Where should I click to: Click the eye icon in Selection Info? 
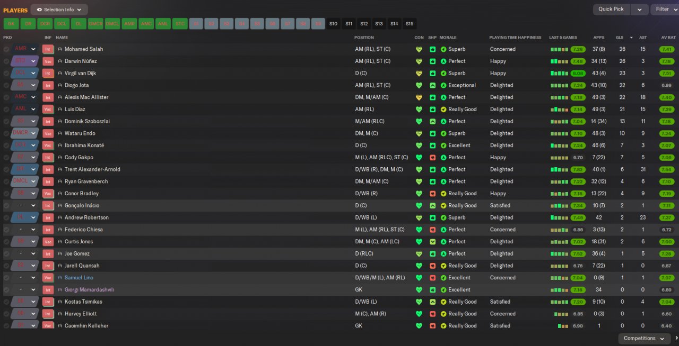[39, 10]
